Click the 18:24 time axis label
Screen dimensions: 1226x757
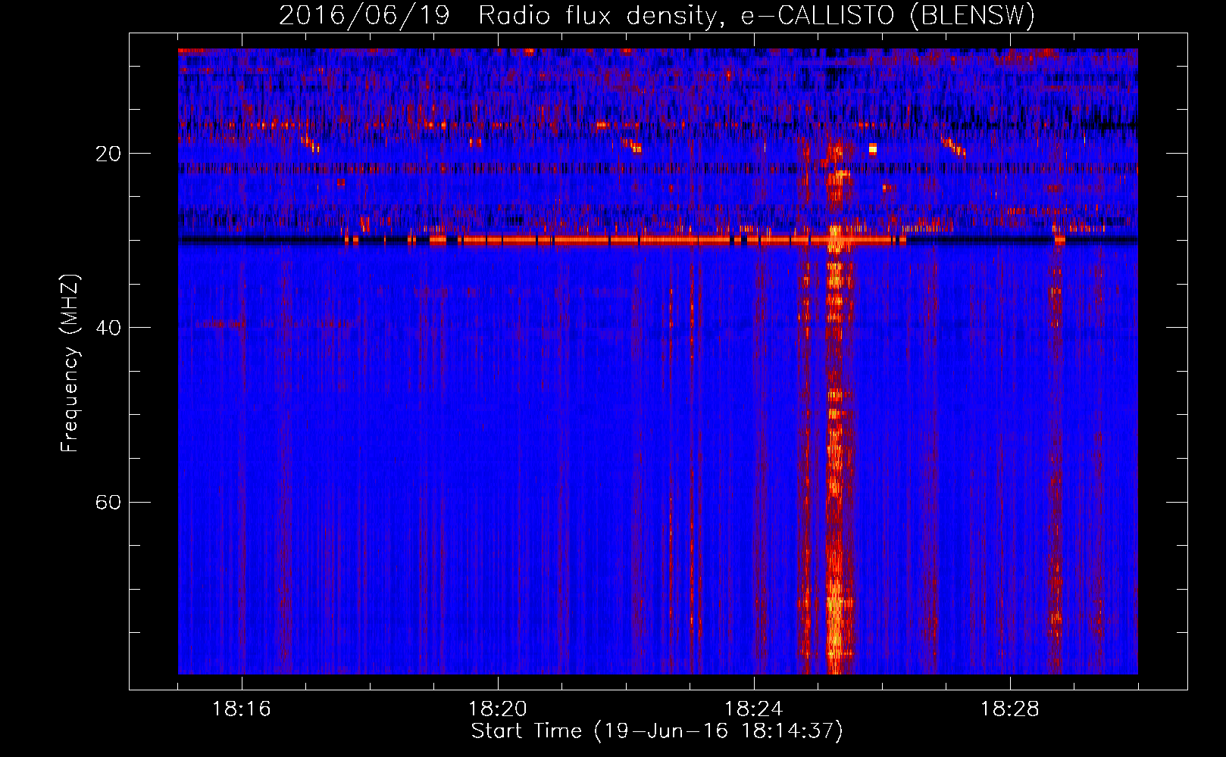pos(754,709)
